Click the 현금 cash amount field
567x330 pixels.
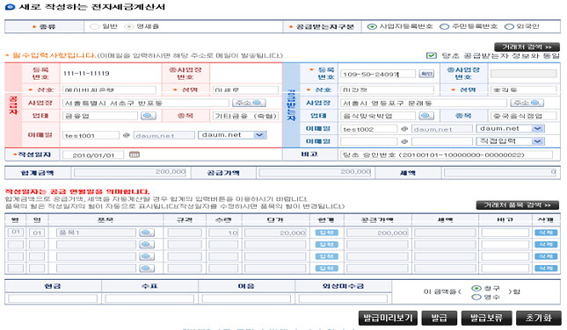[x=53, y=298]
